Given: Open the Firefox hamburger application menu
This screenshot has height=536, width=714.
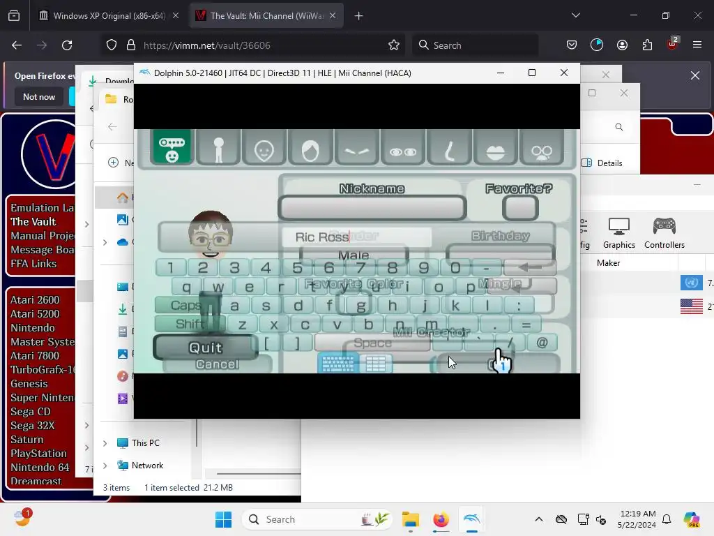Looking at the screenshot, I should coord(697,45).
